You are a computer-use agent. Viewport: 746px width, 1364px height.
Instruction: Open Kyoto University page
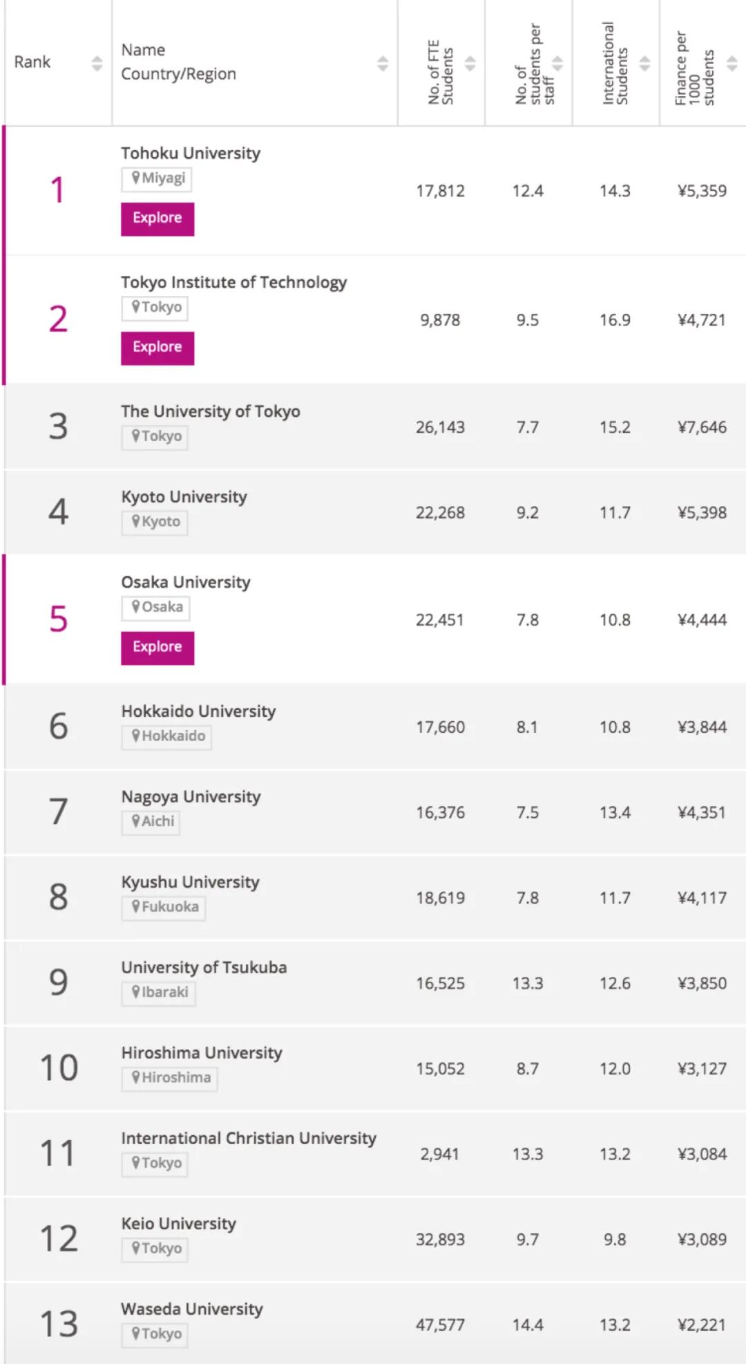[x=184, y=497]
